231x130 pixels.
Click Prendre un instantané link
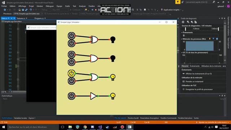[x=195, y=82]
